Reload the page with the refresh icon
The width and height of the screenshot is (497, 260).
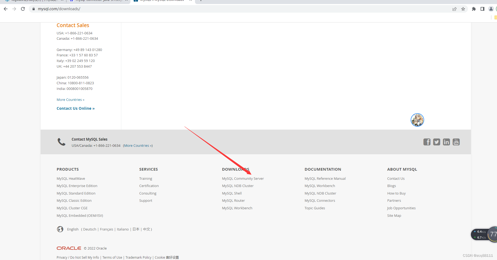[23, 9]
